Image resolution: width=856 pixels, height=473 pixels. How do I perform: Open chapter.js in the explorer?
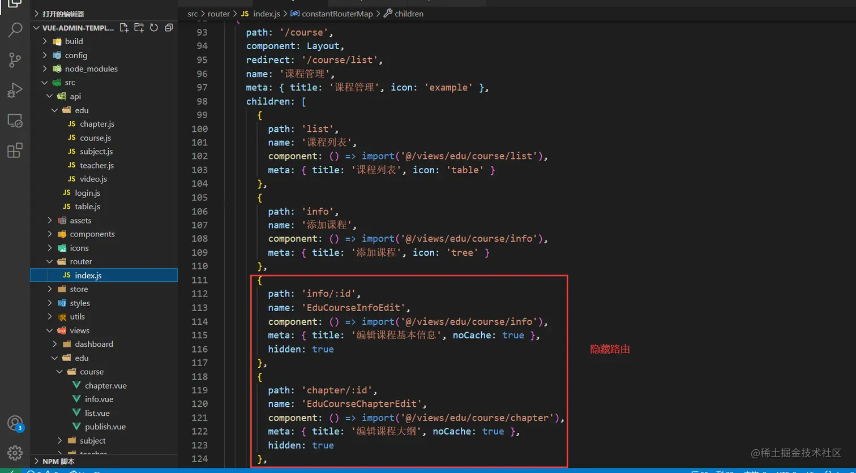[104, 124]
